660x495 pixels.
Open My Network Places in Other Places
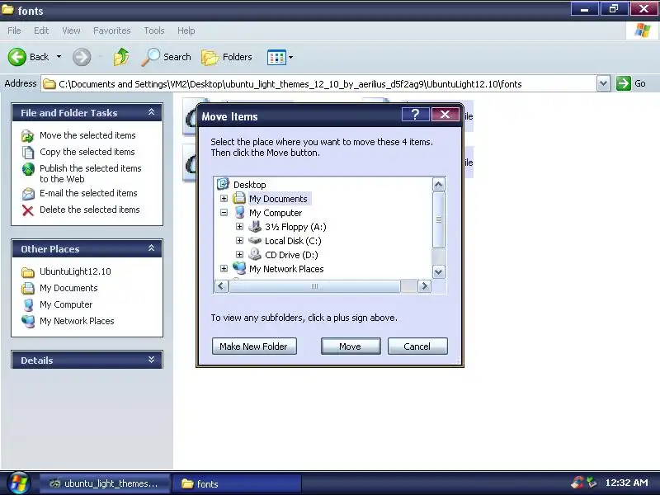click(x=77, y=321)
